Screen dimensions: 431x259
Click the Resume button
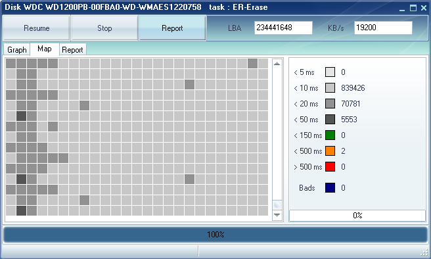click(36, 28)
